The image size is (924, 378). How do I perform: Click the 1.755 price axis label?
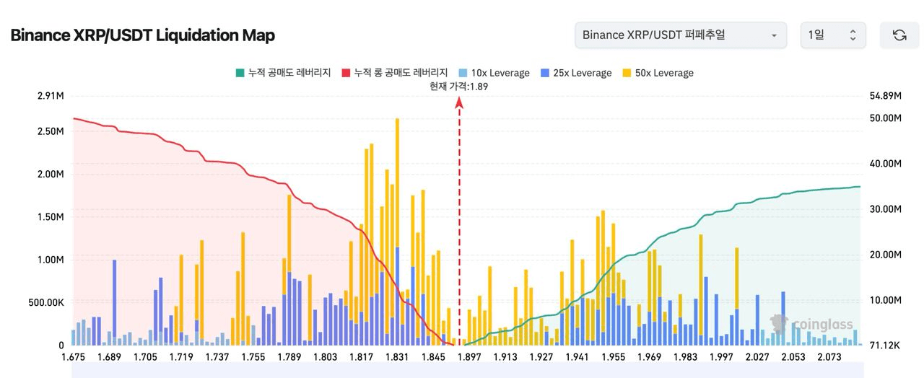[253, 357]
